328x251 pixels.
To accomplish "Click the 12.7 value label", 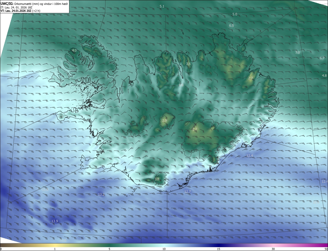I will click(188, 191).
